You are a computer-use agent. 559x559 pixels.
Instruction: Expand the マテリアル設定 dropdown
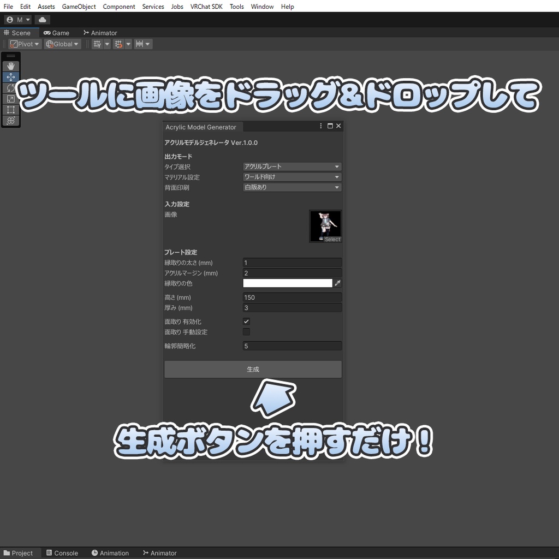(x=292, y=177)
